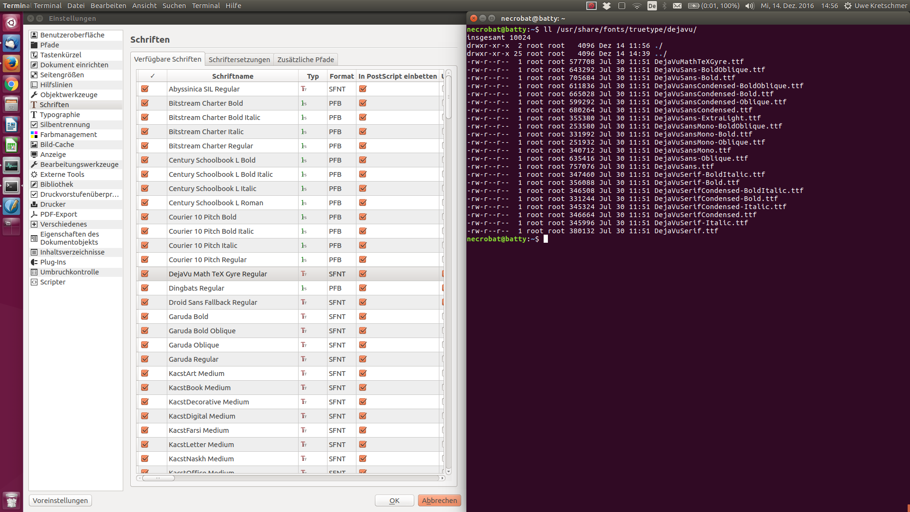Image resolution: width=910 pixels, height=512 pixels.
Task: Uncheck use checkbox for Abyssinica SIL Regular
Action: [145, 89]
